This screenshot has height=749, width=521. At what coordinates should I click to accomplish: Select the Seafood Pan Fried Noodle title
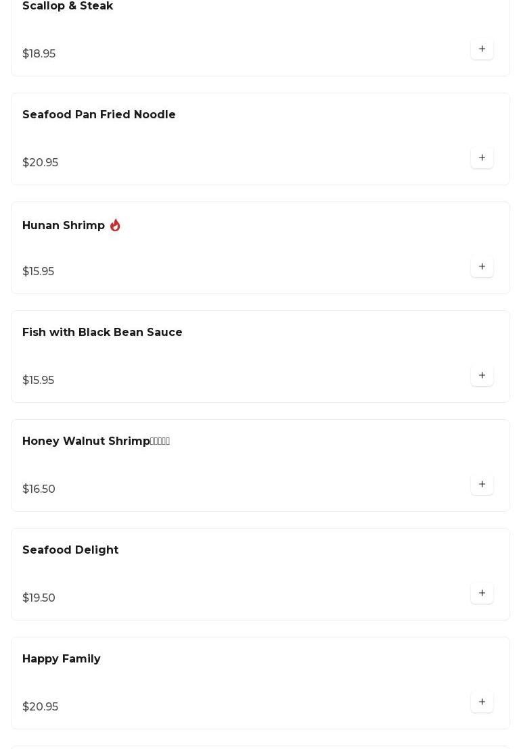point(99,115)
